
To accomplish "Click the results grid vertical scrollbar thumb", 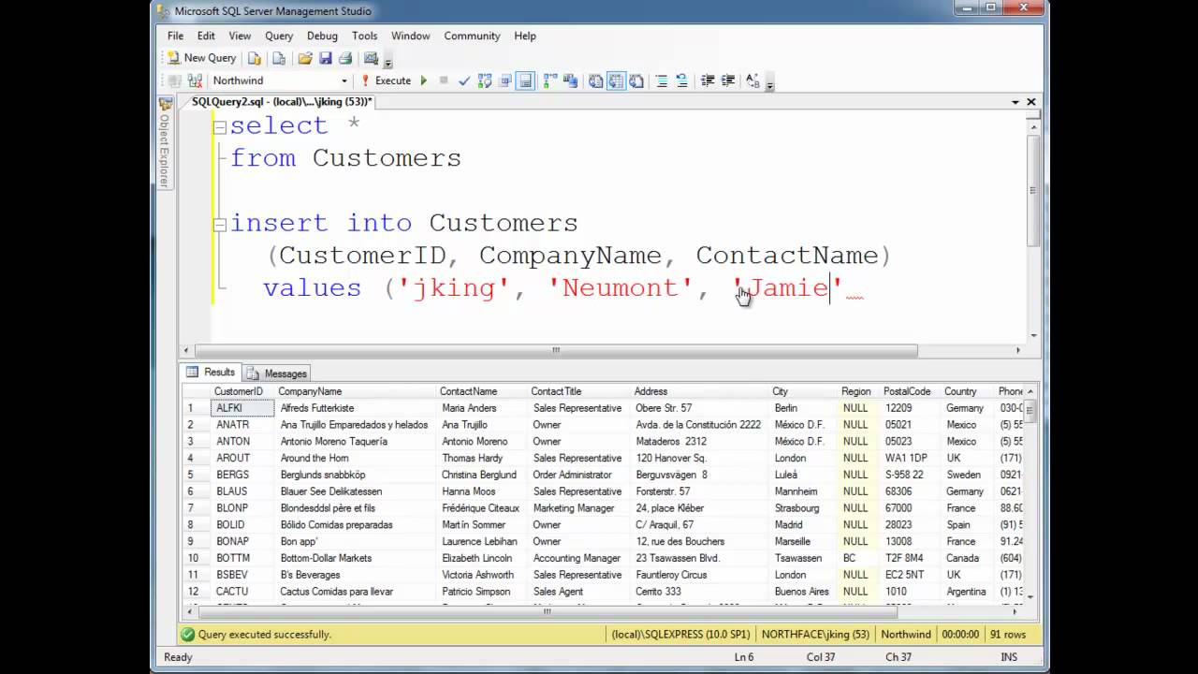I will tap(1031, 409).
